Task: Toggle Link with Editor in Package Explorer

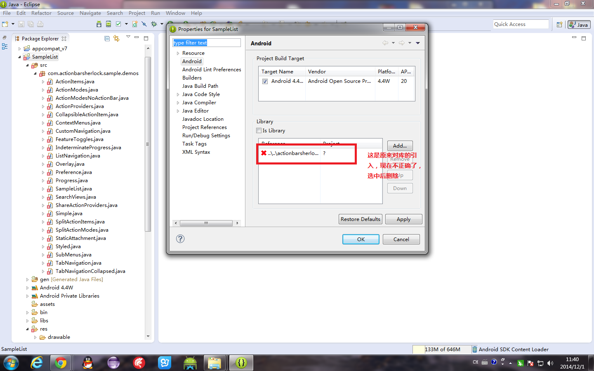Action: (x=117, y=38)
